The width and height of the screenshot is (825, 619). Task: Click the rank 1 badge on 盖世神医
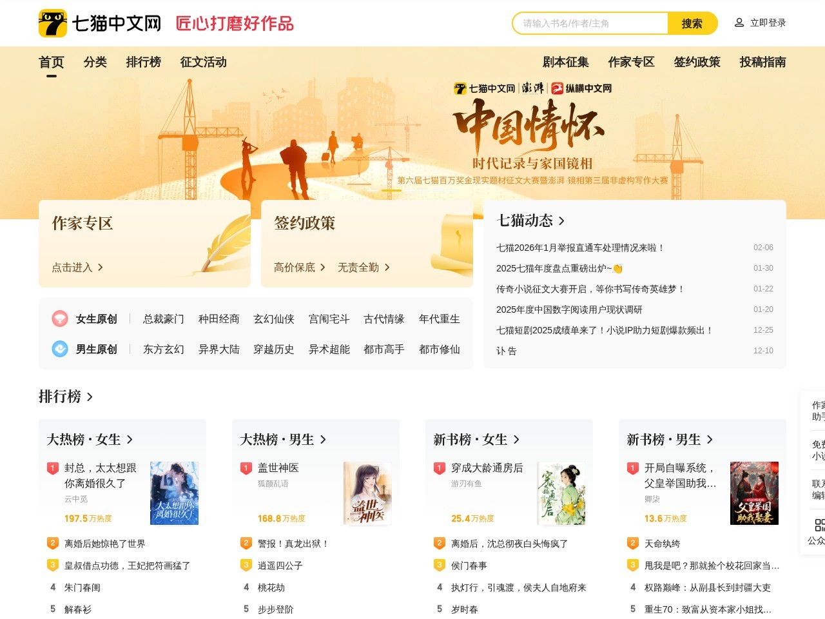(246, 468)
